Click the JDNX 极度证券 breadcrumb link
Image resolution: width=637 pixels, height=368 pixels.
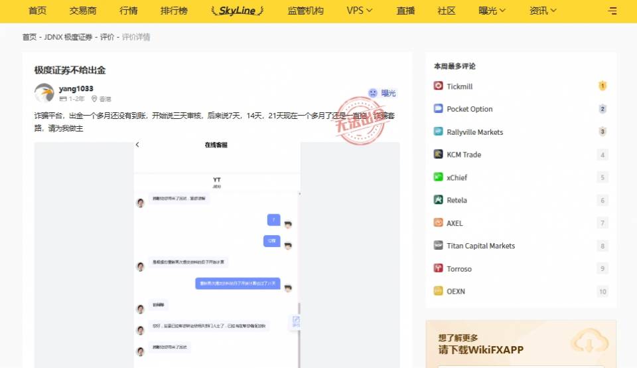tap(68, 37)
